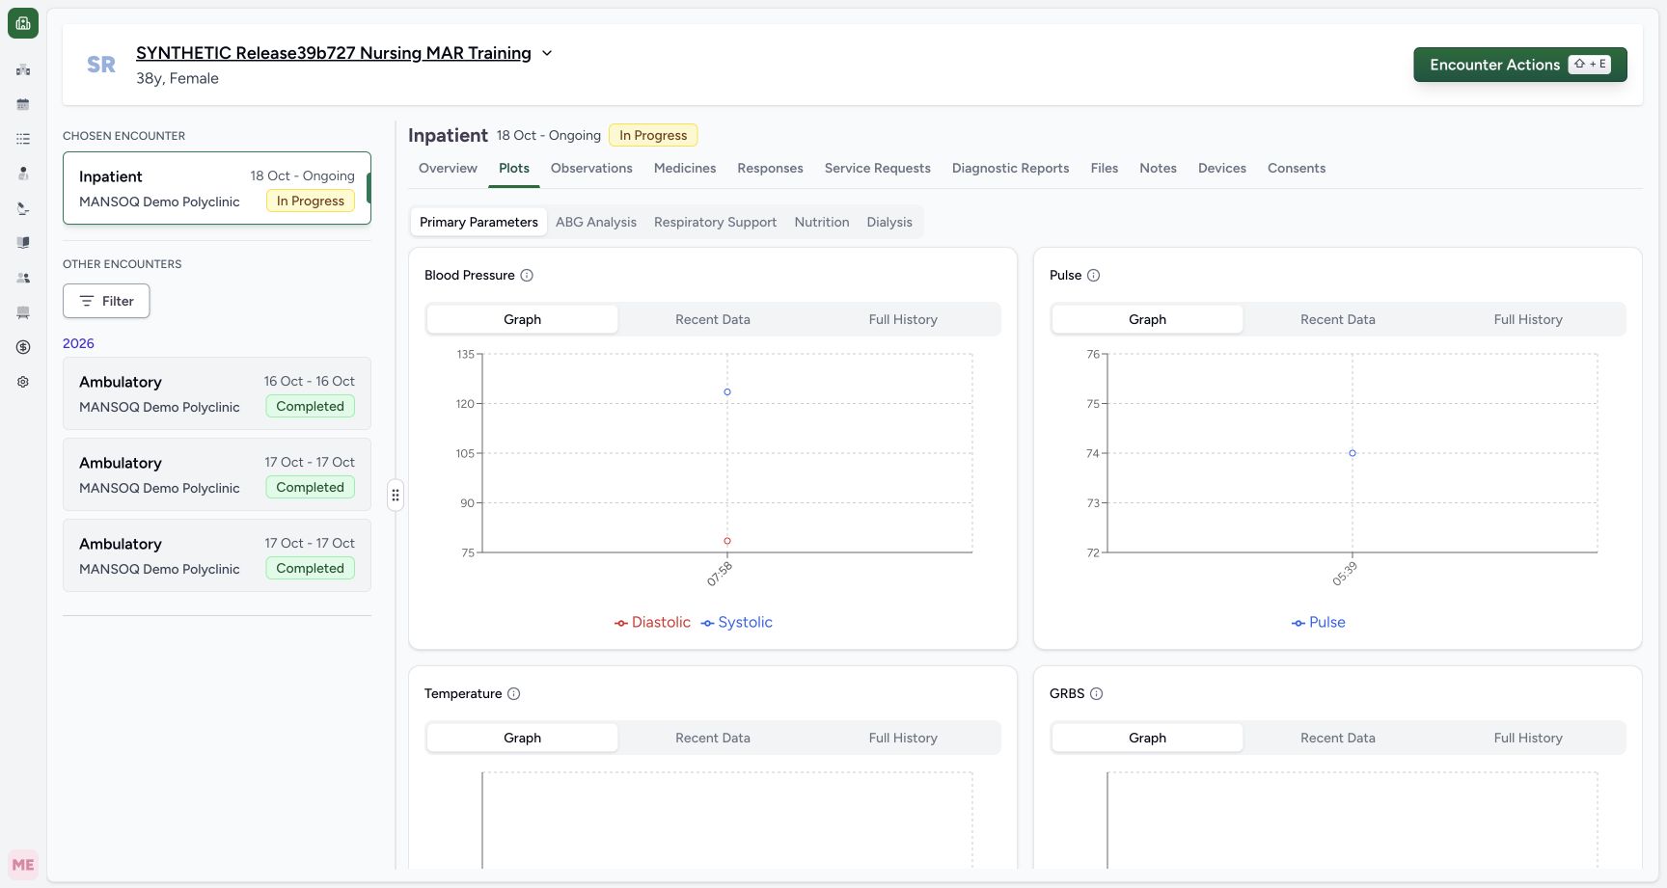Screen dimensions: 1667x888
Task: Switch to the Medicines tab
Action: point(685,169)
